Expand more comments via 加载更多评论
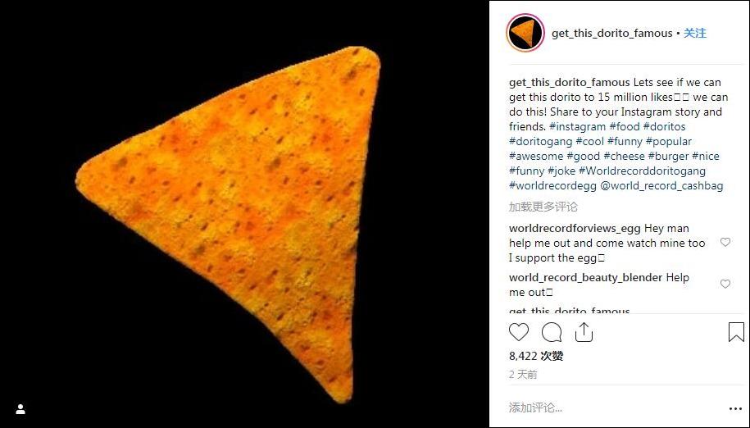This screenshot has width=750, height=428. tap(543, 207)
